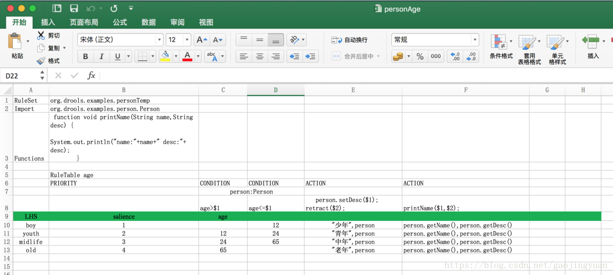Click the select-all corner triangle
Viewport: 613px width, 275px height.
[x=7, y=90]
